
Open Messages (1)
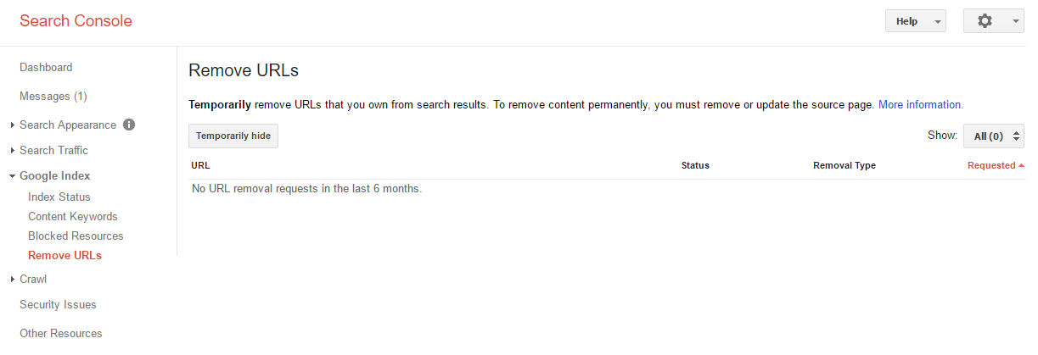[53, 96]
